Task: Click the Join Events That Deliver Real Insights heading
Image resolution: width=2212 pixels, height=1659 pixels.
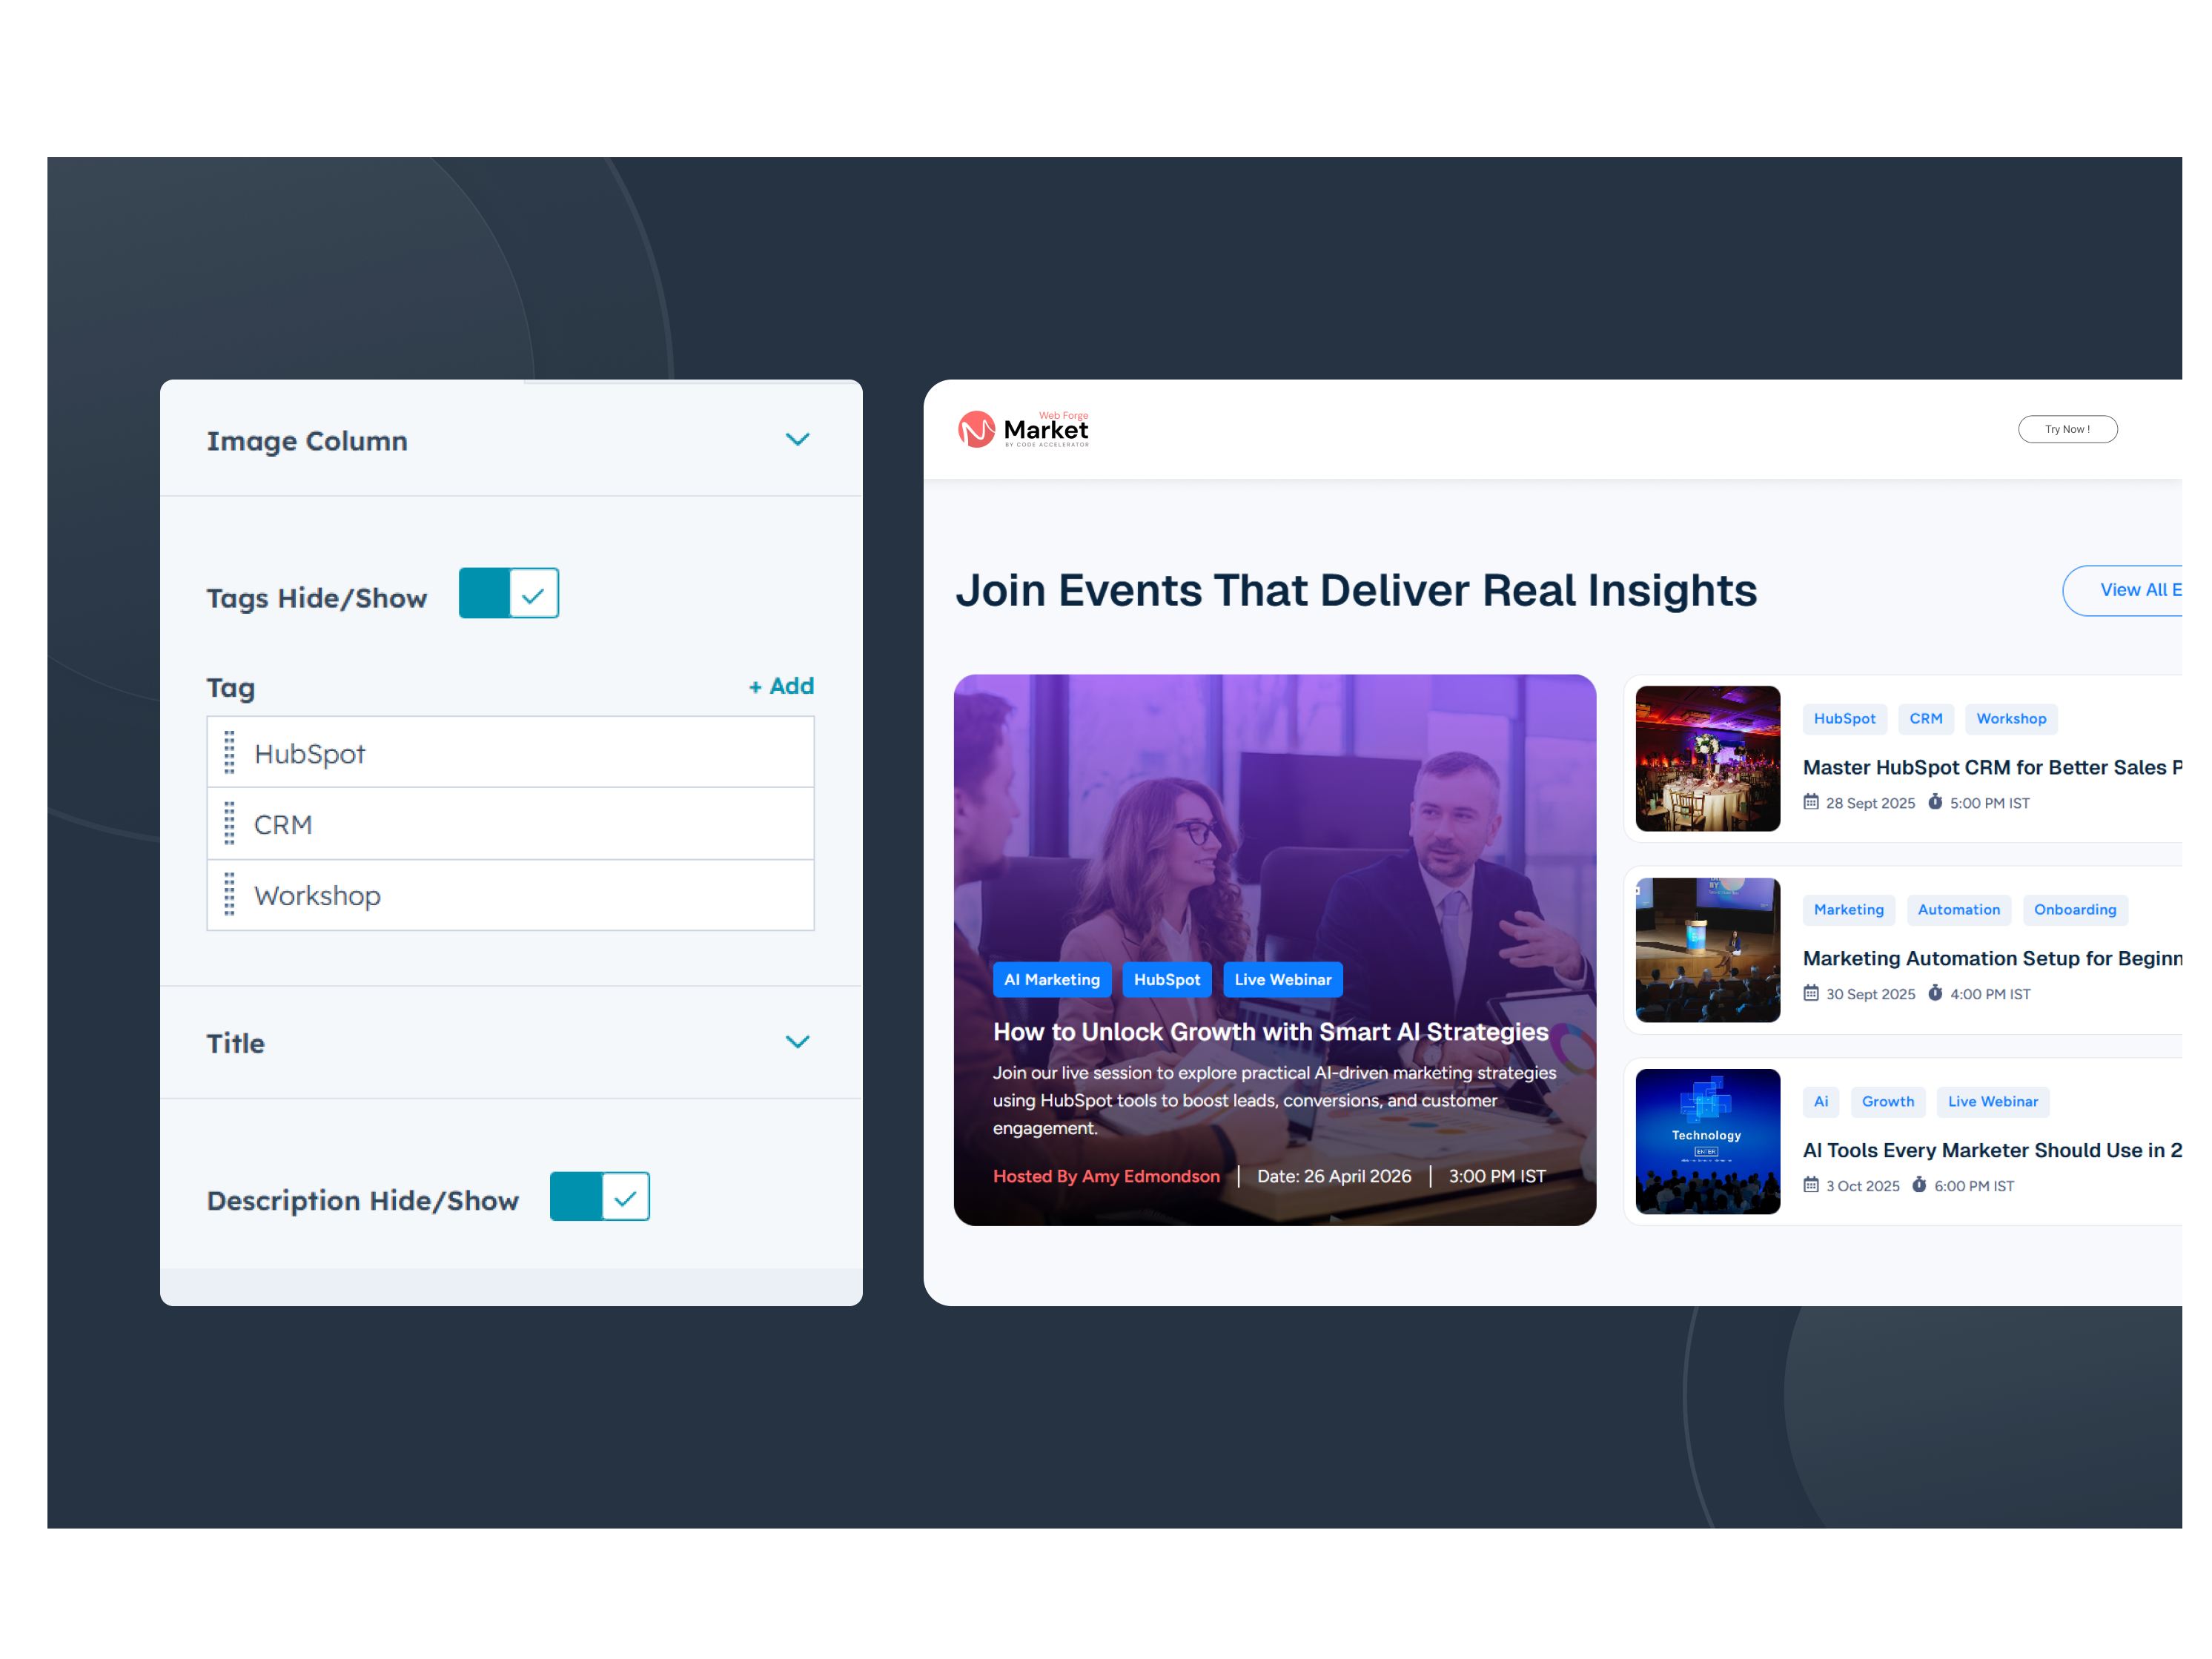Action: [1356, 590]
